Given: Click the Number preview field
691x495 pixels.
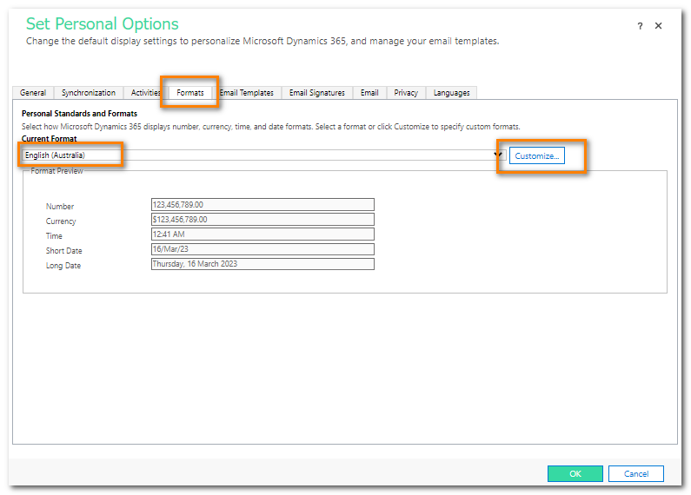Looking at the screenshot, I should click(262, 205).
